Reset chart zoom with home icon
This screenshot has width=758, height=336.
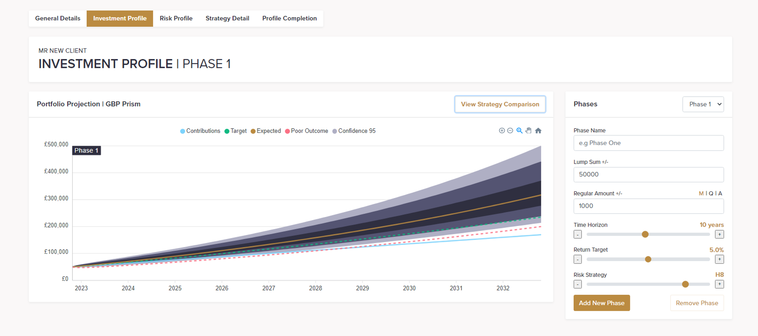click(538, 130)
